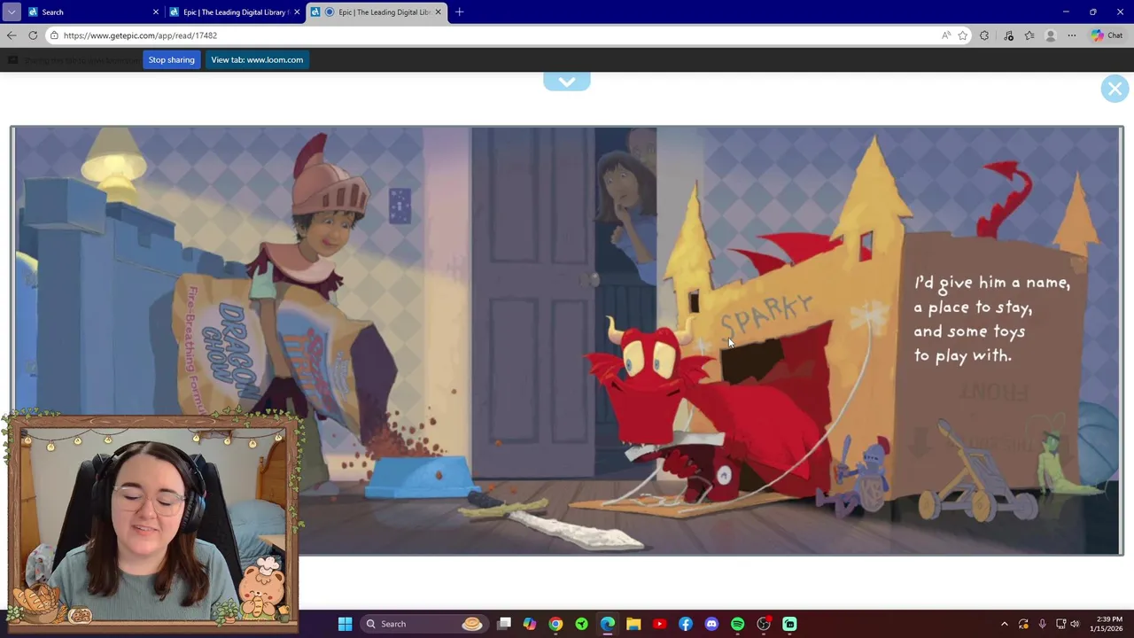Close the Epic book reader

click(x=1115, y=89)
